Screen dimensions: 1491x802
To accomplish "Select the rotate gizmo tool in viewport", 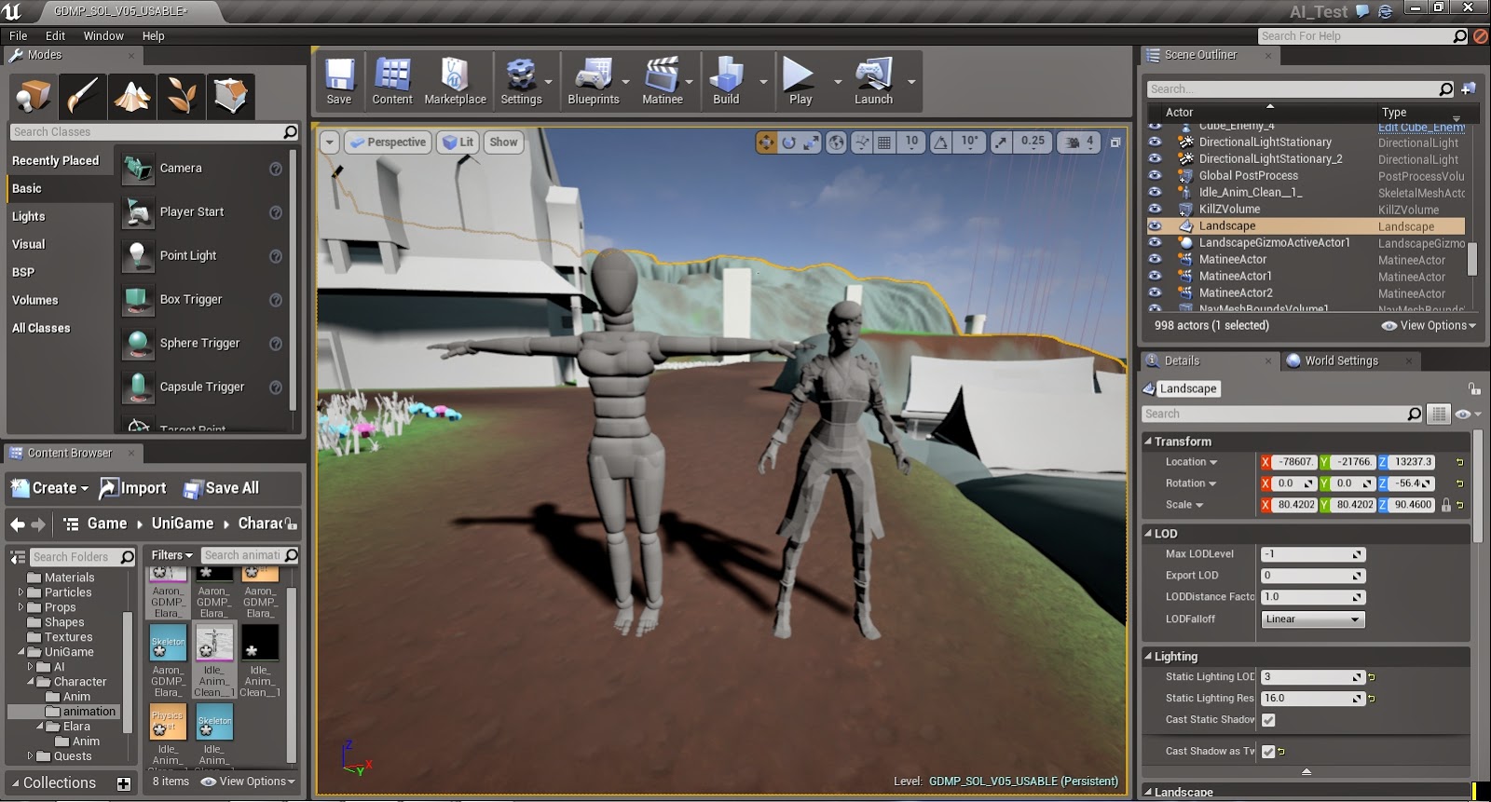I will click(789, 143).
